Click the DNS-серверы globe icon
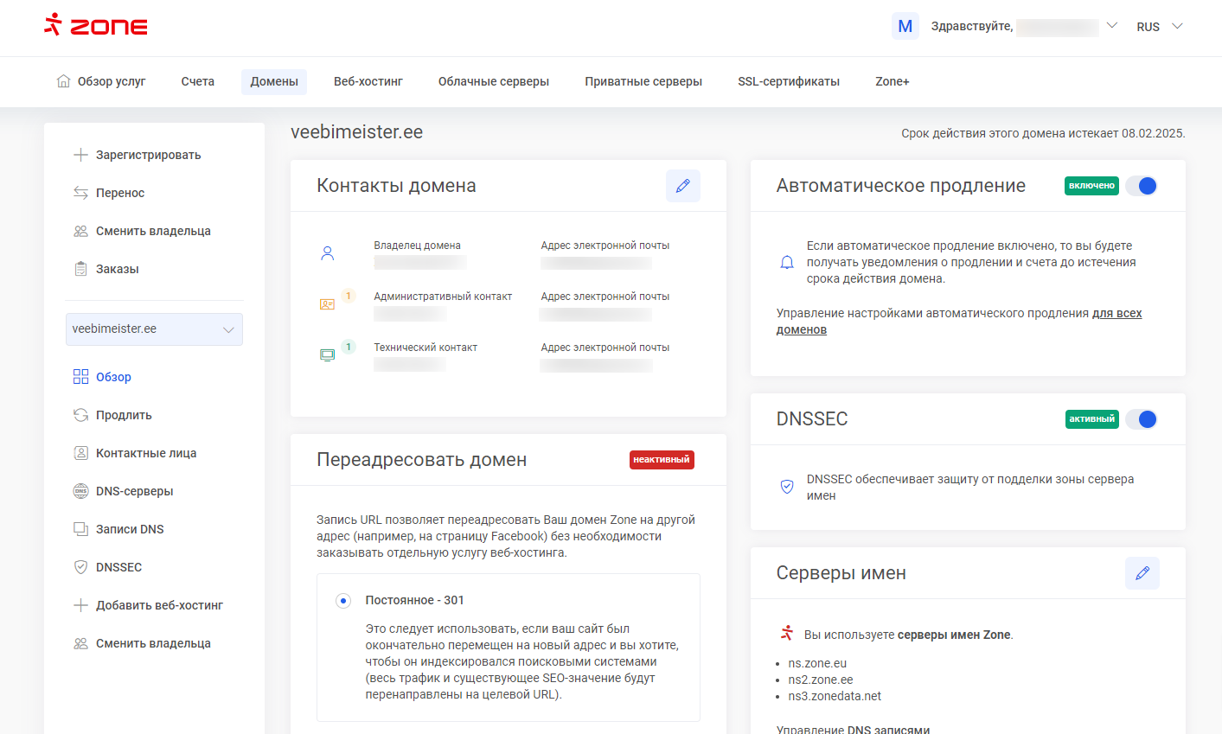 pos(80,491)
